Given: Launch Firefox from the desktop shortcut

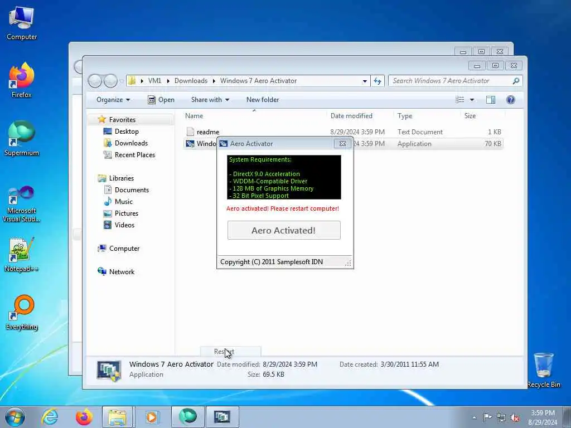Looking at the screenshot, I should pos(22,80).
